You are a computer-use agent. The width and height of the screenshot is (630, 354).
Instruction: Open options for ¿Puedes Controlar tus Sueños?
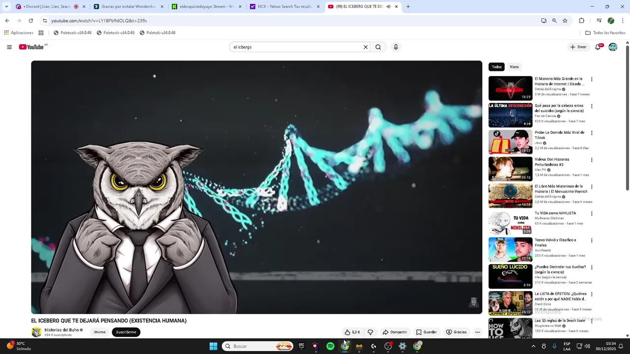click(x=592, y=267)
